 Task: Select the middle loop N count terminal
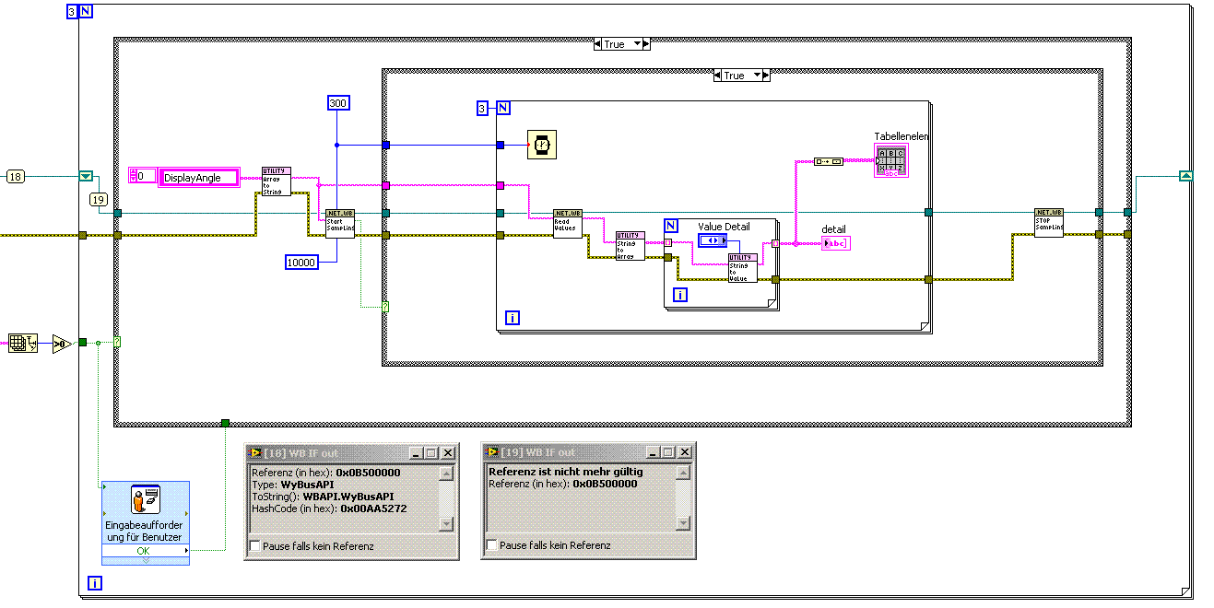pos(503,108)
